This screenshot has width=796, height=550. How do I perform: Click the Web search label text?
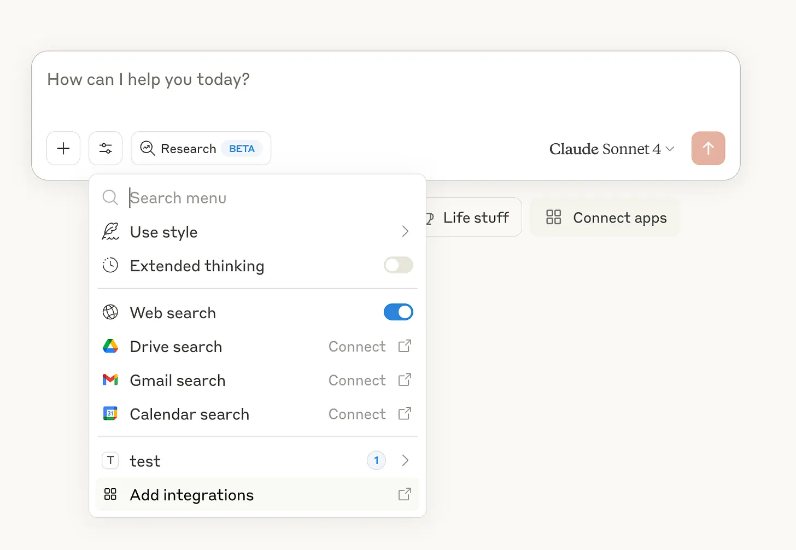[173, 313]
